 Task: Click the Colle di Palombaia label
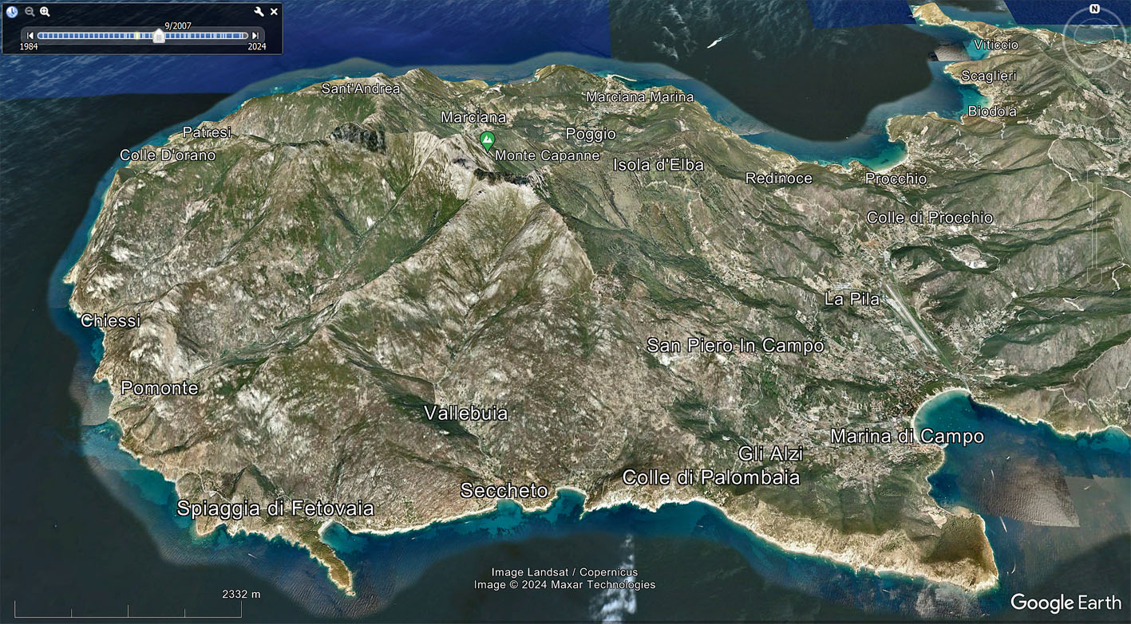(710, 477)
